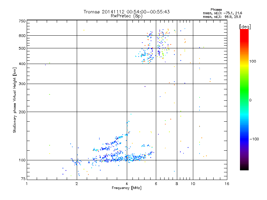Select the "mean, sd,O: -75.1, 21.6" line
The width and height of the screenshot is (267, 200).
(x=222, y=13)
